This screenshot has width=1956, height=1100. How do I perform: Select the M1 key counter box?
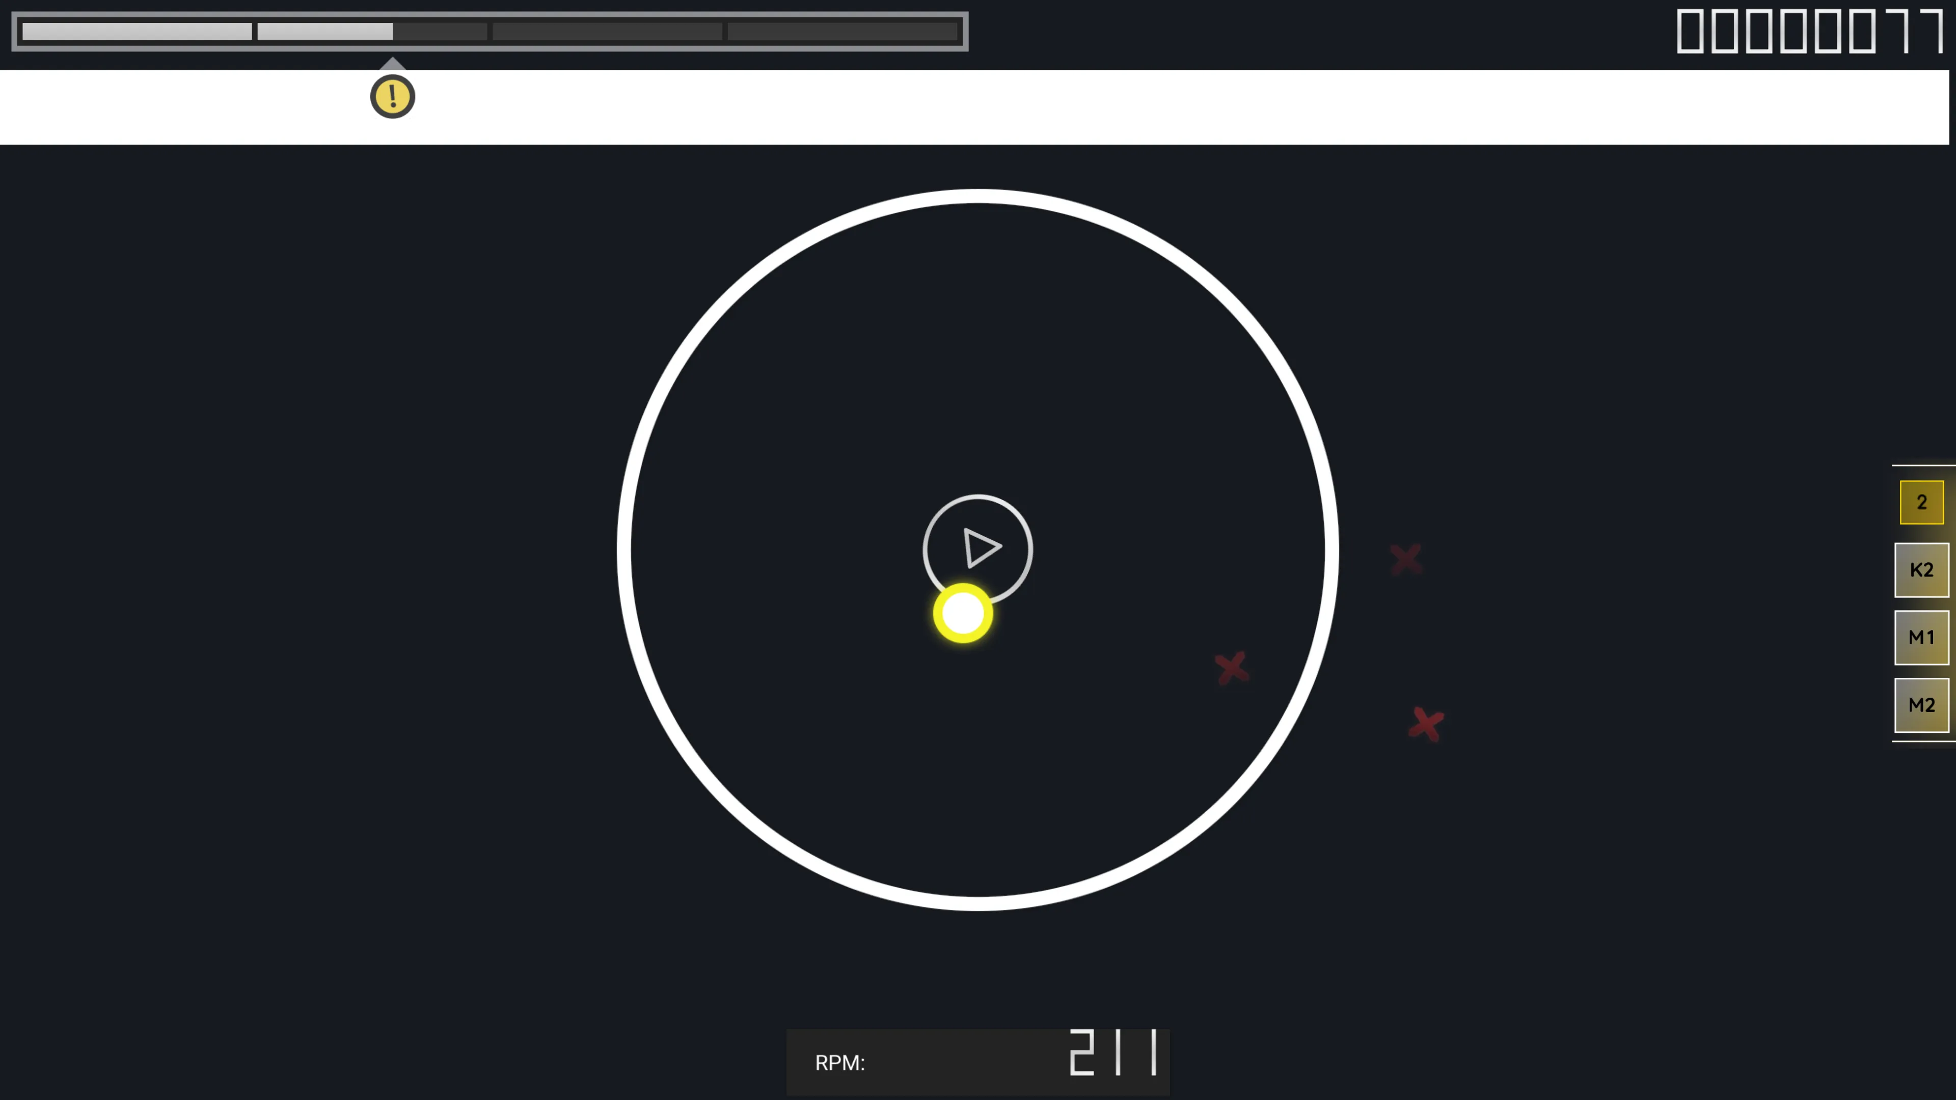[1921, 637]
